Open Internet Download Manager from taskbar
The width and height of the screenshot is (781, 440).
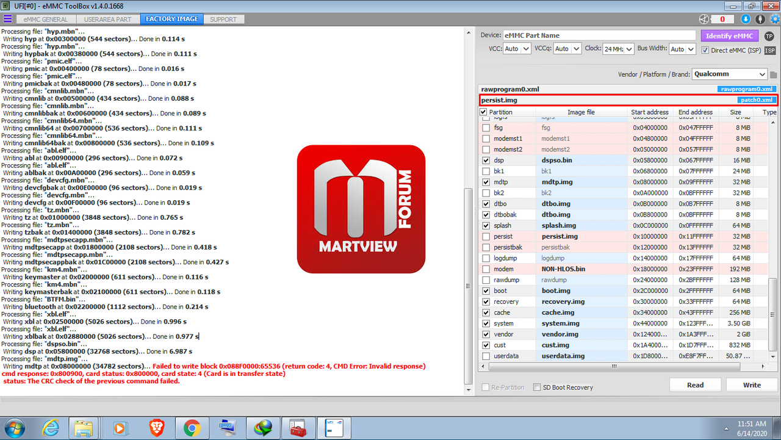pos(264,428)
